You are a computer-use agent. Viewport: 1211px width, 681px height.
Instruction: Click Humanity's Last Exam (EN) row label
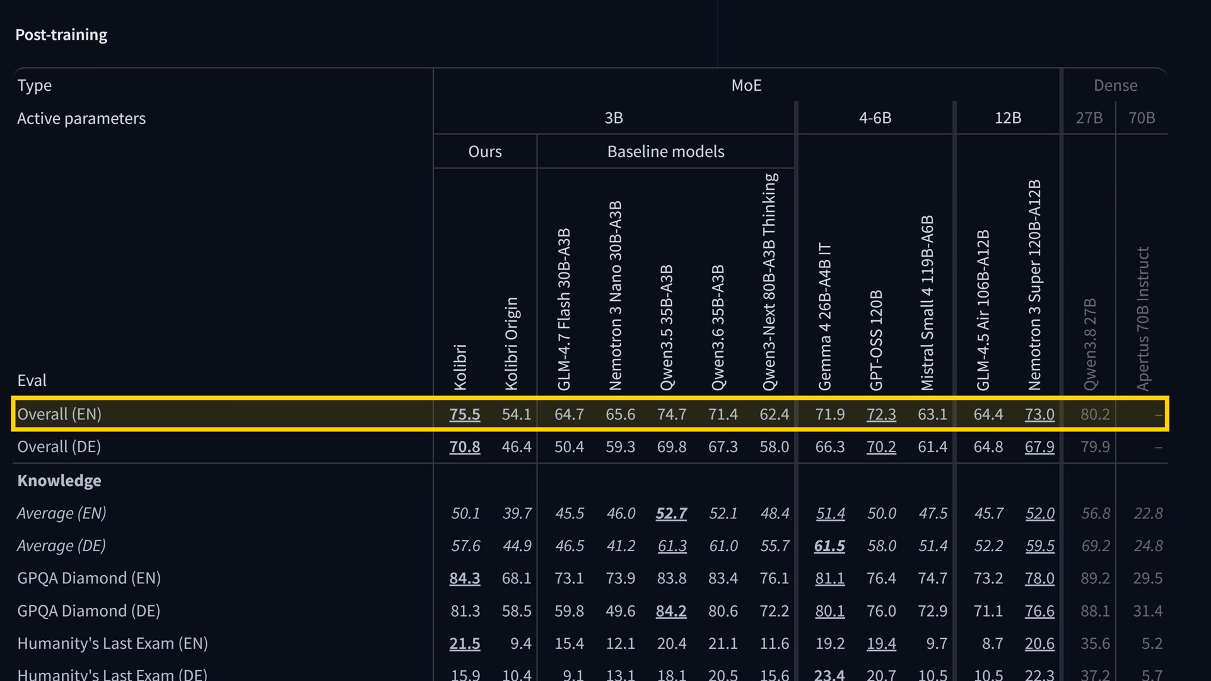[112, 643]
